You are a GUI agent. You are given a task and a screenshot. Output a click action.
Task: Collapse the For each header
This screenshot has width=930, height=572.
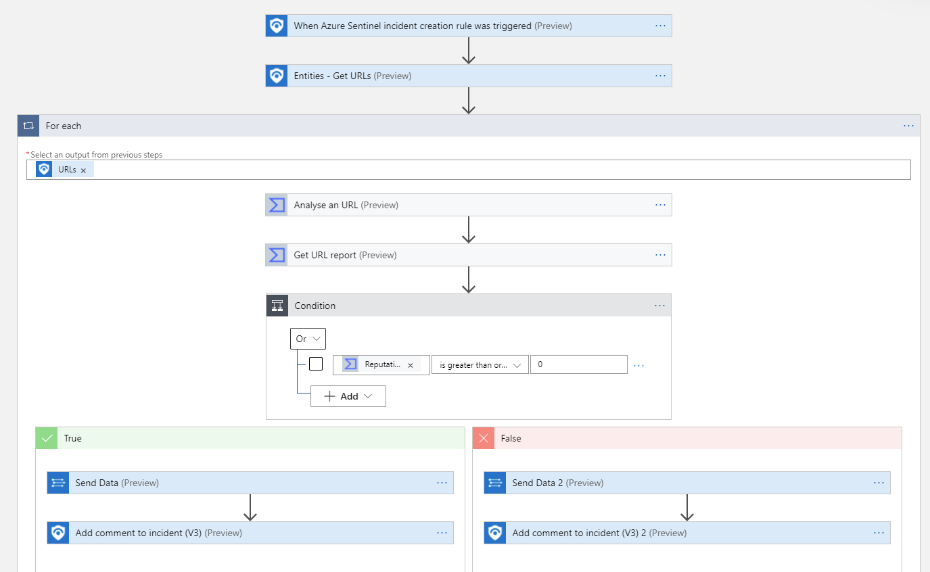(469, 126)
